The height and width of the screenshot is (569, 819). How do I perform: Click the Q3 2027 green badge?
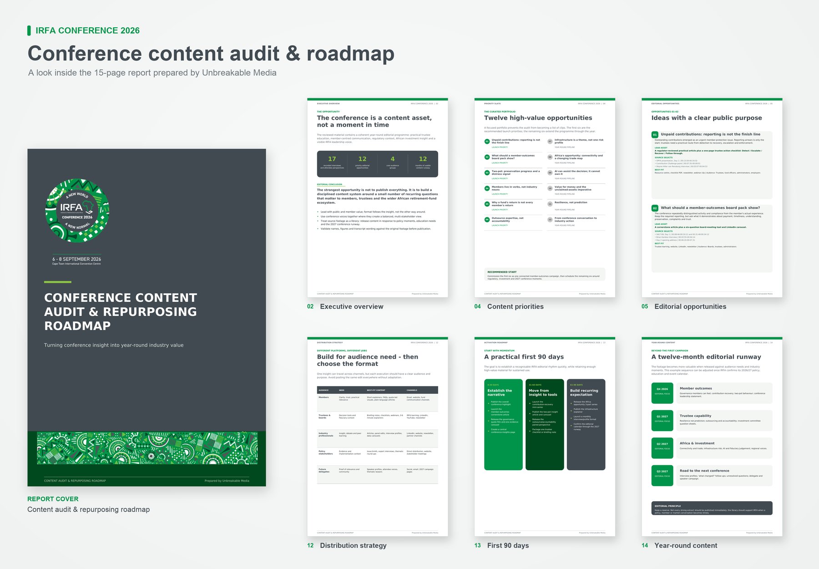point(662,475)
